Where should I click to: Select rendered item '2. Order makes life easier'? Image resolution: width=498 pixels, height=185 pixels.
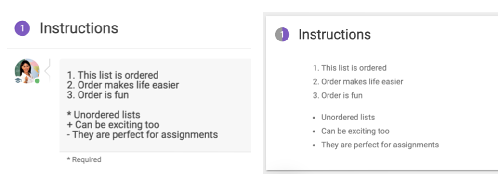click(x=358, y=82)
